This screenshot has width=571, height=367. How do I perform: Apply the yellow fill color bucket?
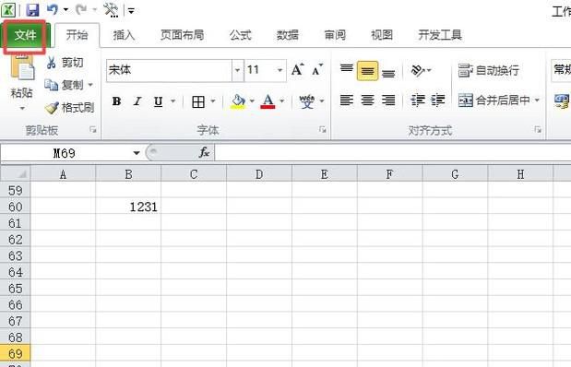[x=238, y=101]
